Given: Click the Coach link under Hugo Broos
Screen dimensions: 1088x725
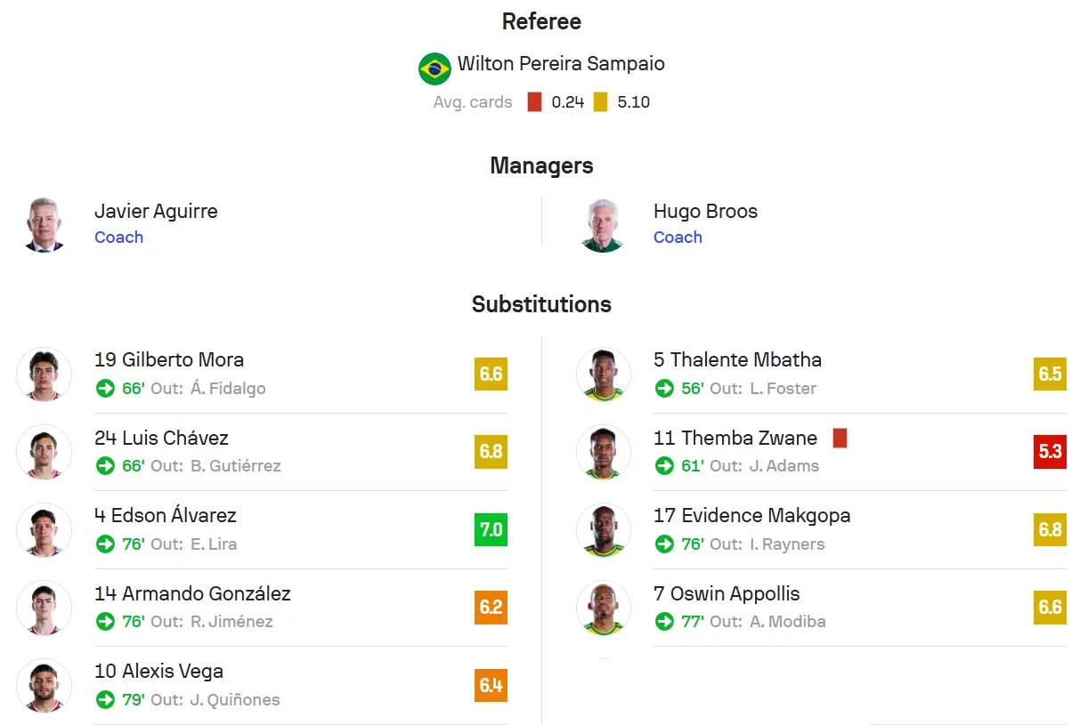Looking at the screenshot, I should (x=678, y=238).
